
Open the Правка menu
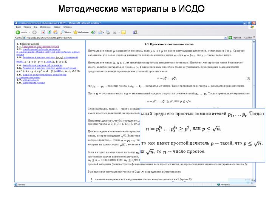click(x=27, y=27)
